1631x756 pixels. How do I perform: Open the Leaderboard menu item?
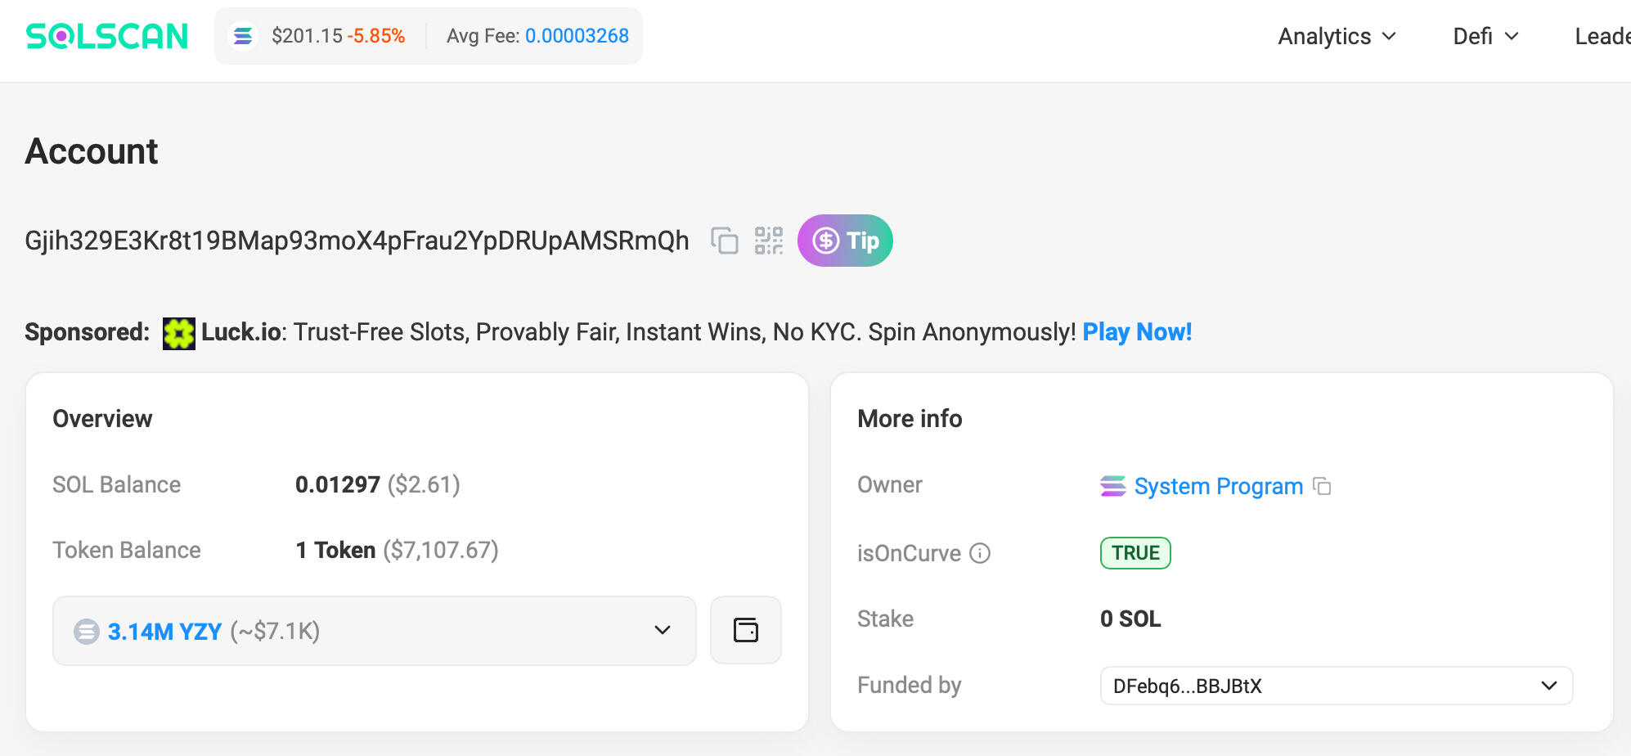coord(1602,36)
